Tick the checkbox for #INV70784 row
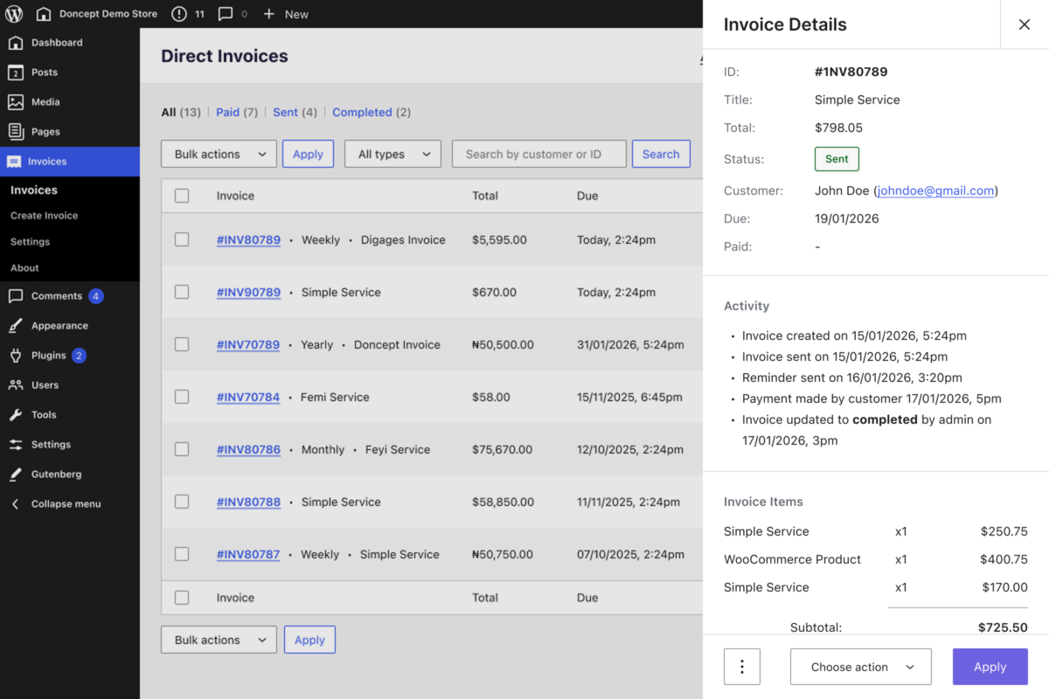This screenshot has width=1049, height=699. pos(182,397)
